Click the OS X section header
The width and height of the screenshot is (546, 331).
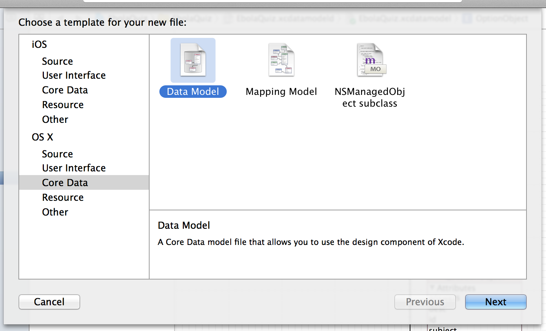pos(43,137)
